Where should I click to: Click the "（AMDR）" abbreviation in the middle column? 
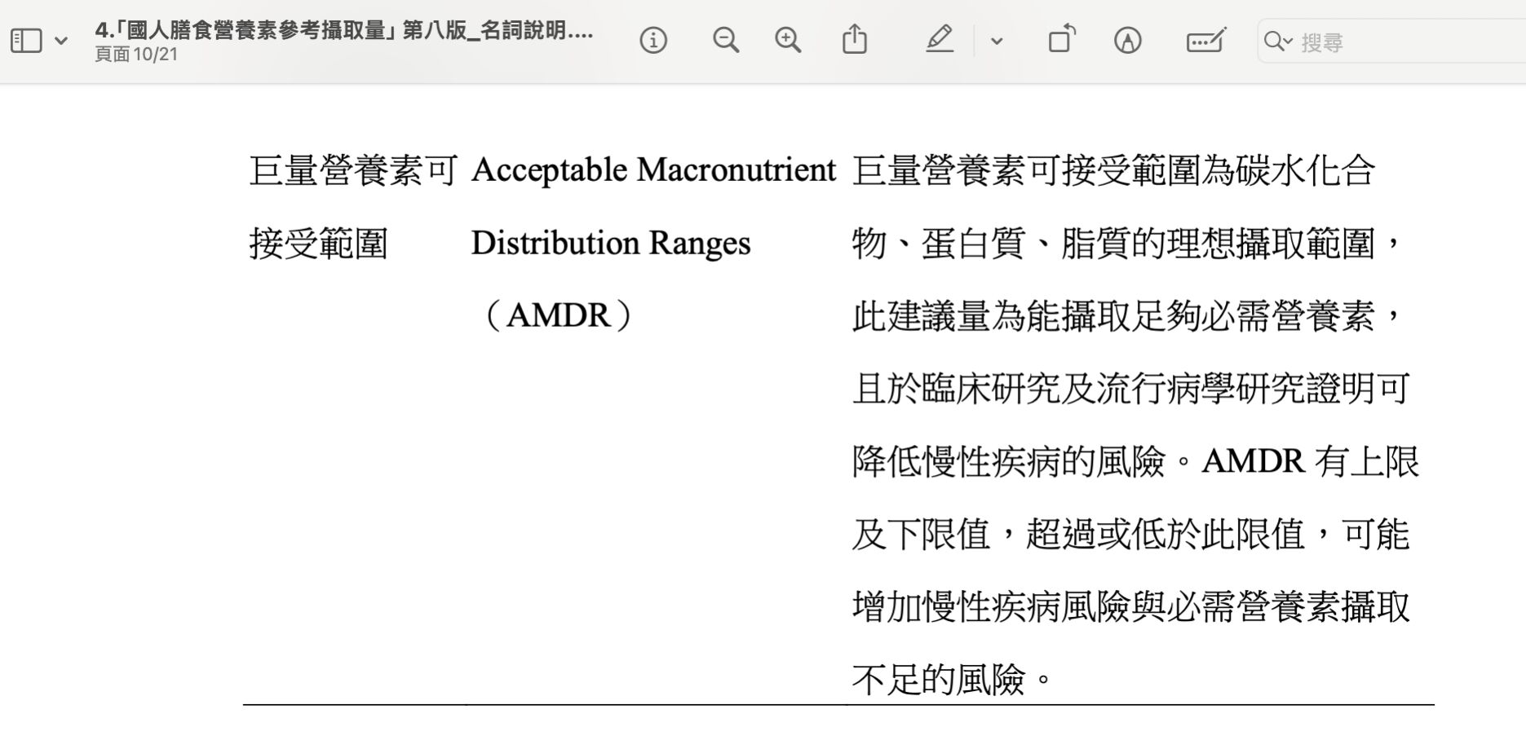(559, 315)
